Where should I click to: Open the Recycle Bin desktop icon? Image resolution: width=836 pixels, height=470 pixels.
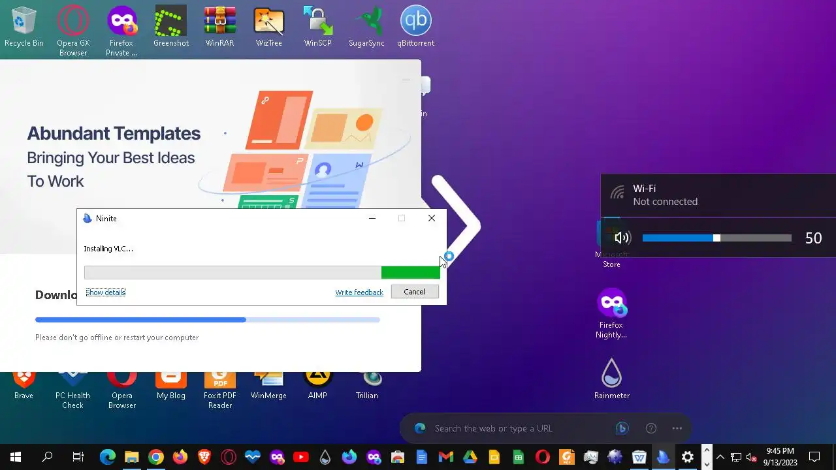tap(24, 27)
